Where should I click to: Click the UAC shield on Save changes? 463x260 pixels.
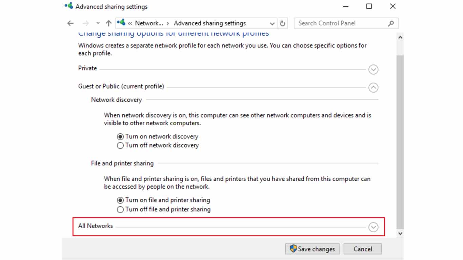[294, 249]
